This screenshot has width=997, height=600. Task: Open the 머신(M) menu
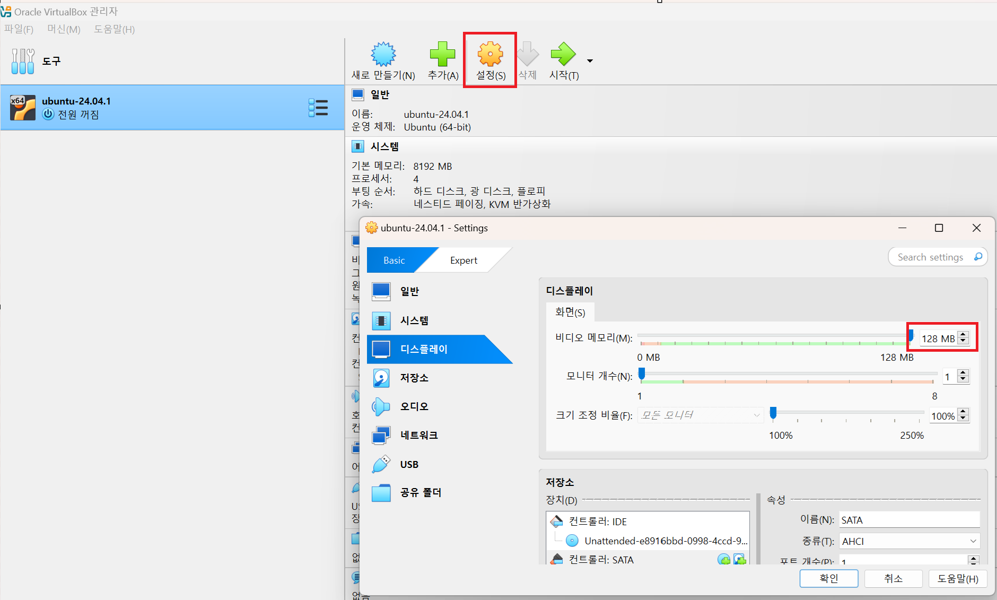click(x=64, y=29)
